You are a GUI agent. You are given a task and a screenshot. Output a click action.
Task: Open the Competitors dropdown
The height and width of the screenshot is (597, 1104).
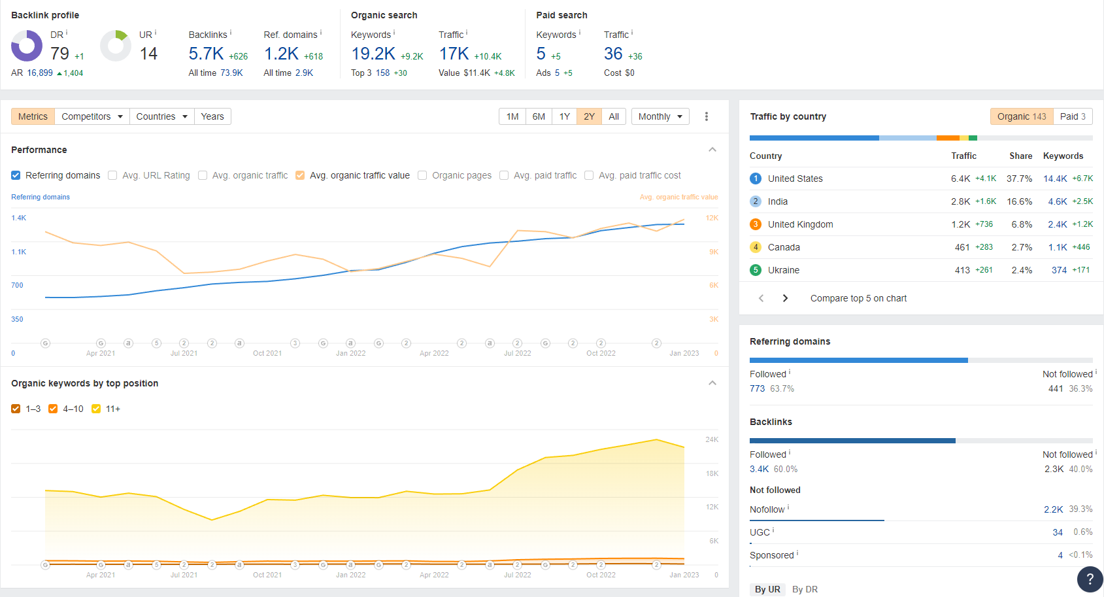tap(92, 116)
